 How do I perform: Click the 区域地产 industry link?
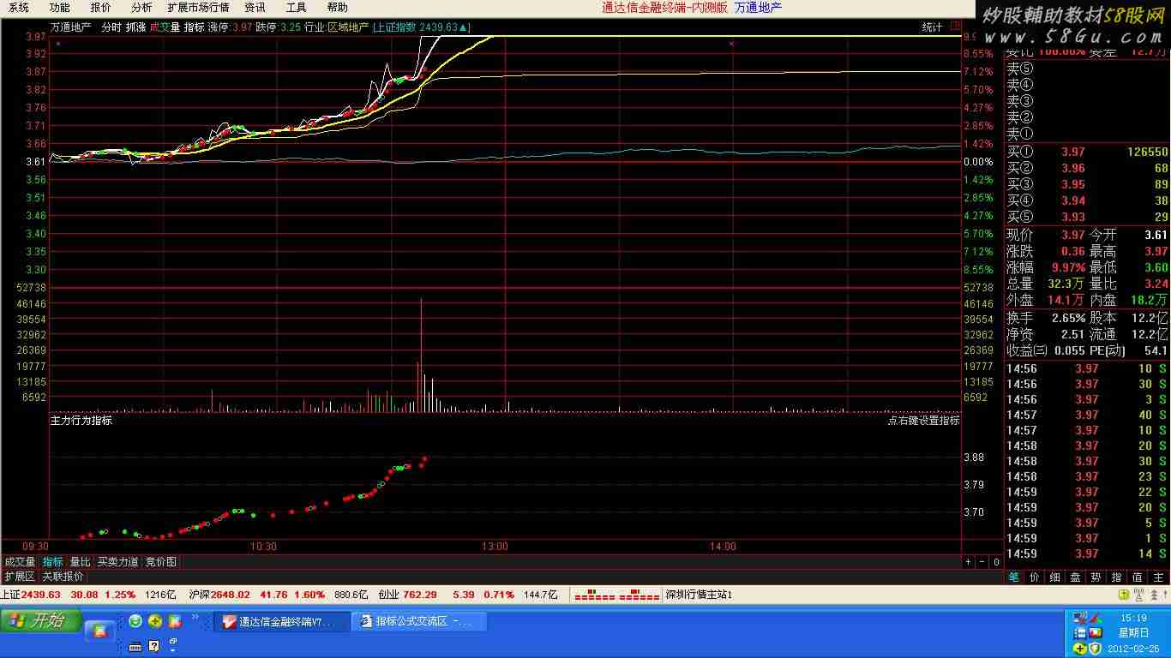click(348, 27)
